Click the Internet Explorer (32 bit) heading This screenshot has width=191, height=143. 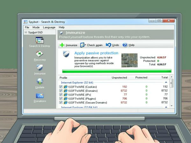tap(77, 83)
